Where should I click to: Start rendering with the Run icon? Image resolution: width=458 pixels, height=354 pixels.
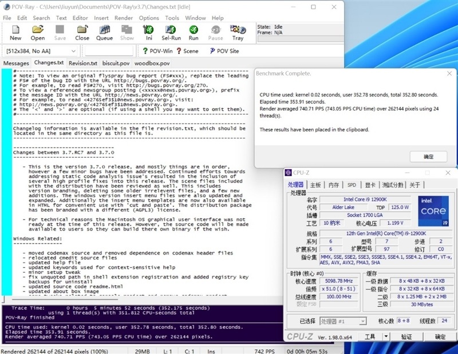194,33
